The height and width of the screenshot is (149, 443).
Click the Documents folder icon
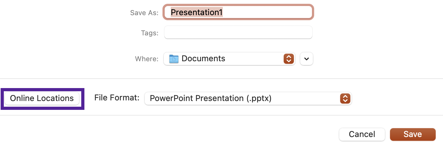pyautogui.click(x=174, y=59)
